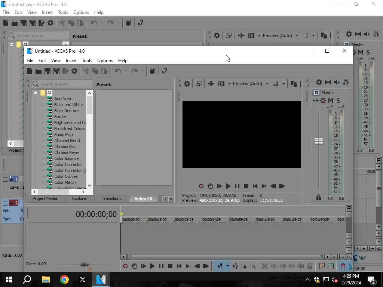Switch to the Transitions tab
Screen dimensions: 383x287
click(111, 198)
